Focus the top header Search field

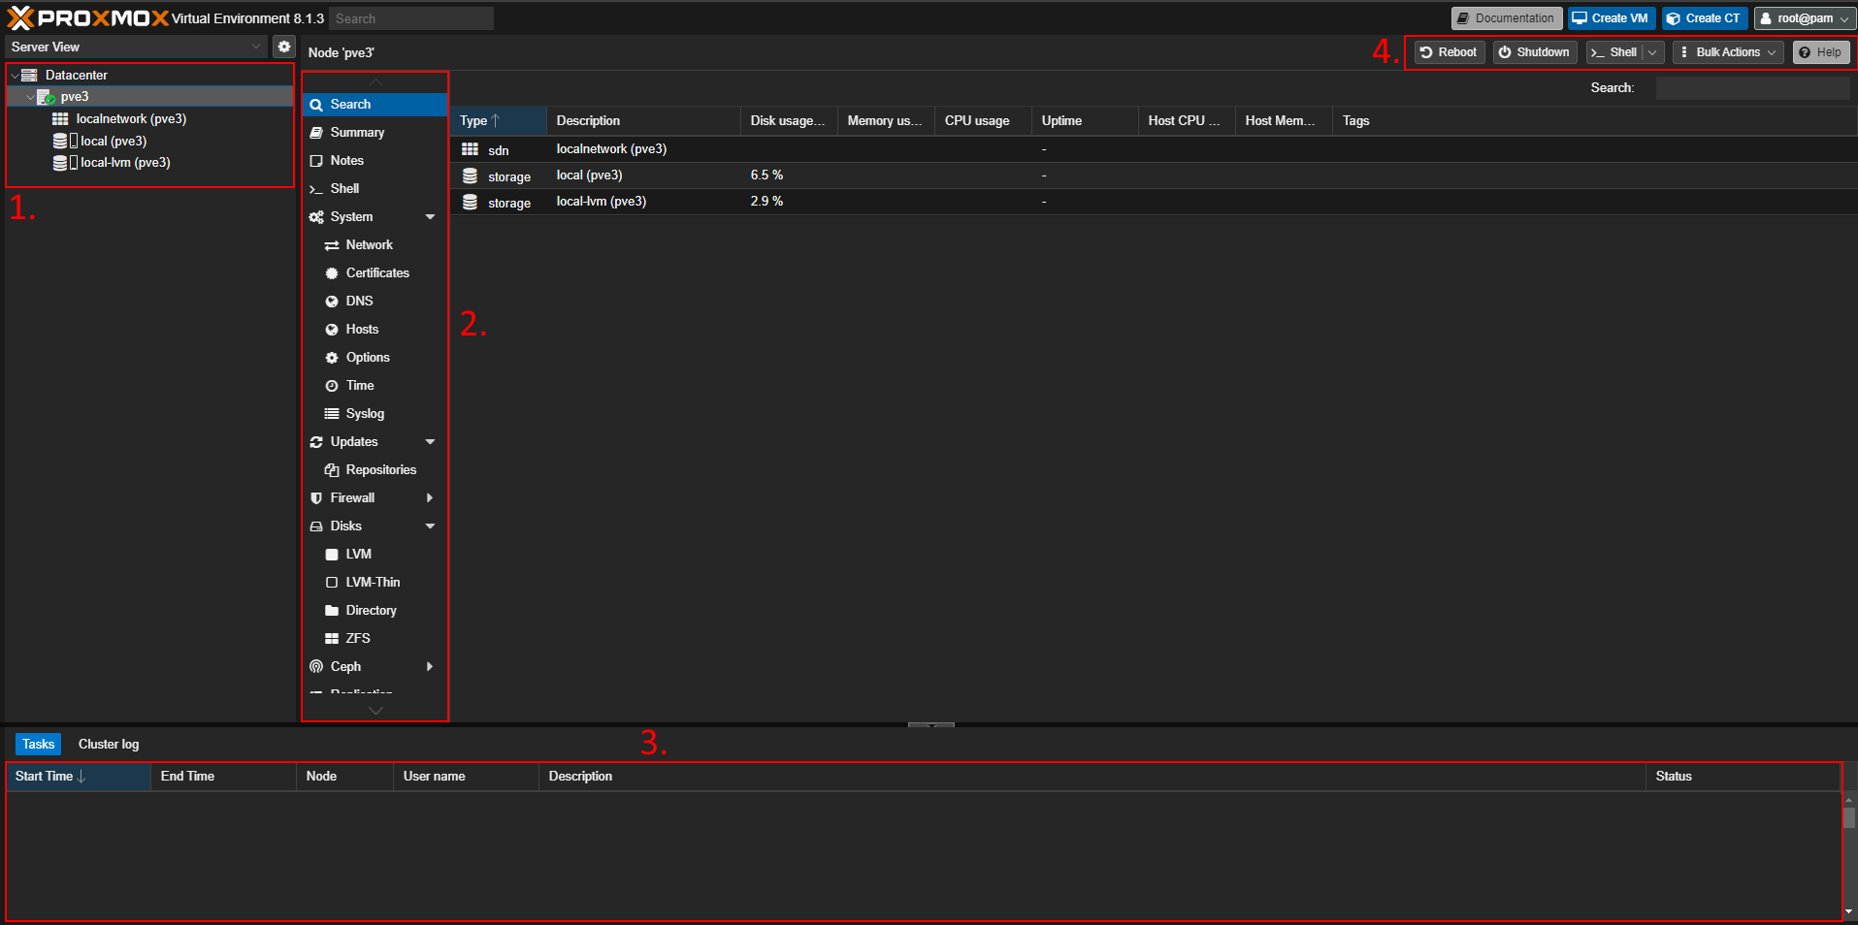pos(411,18)
